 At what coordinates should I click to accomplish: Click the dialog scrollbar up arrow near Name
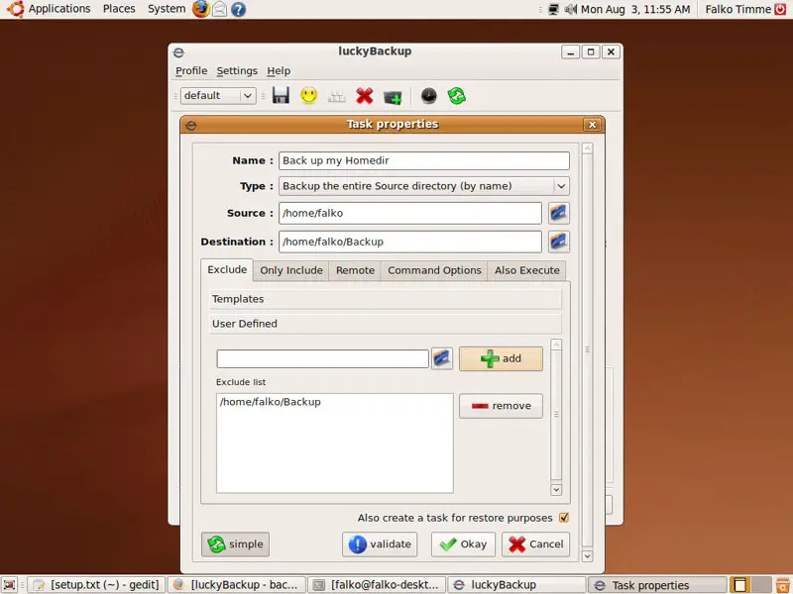tap(587, 148)
